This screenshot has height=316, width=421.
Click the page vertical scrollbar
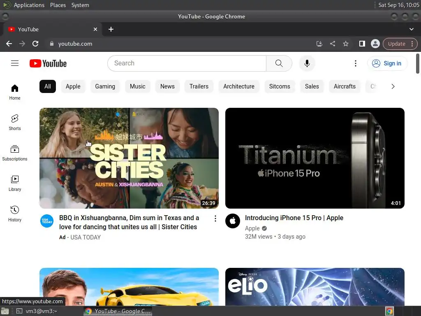(x=418, y=63)
